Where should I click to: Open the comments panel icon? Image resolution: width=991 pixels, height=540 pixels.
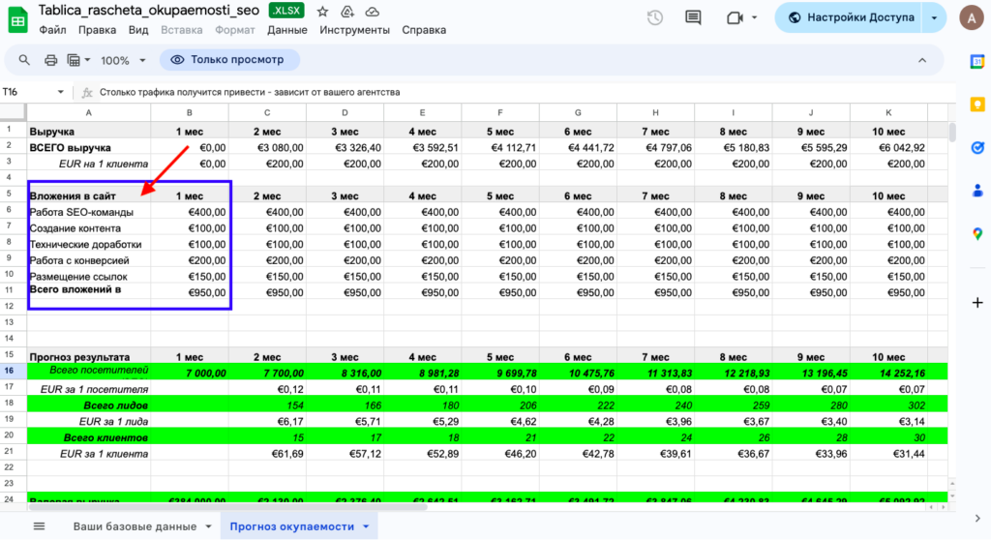click(x=693, y=17)
